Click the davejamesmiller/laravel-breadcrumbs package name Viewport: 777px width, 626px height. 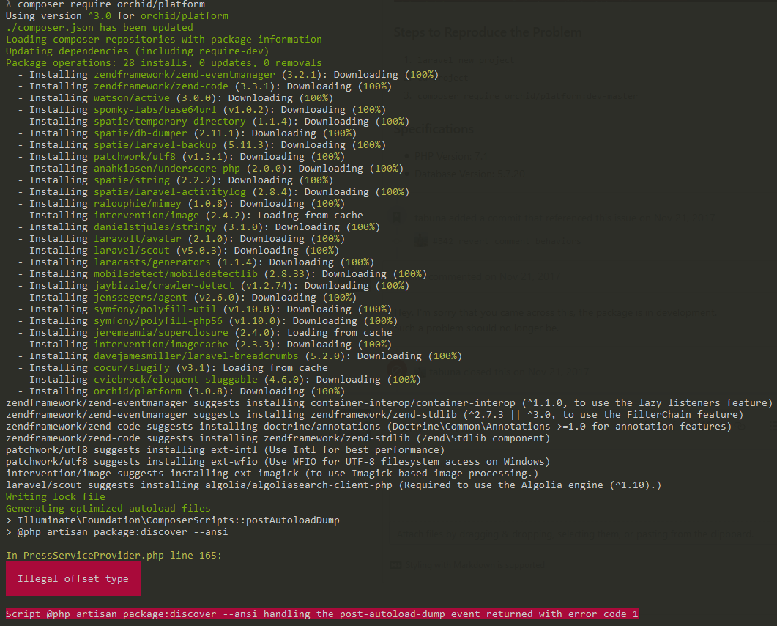(196, 356)
